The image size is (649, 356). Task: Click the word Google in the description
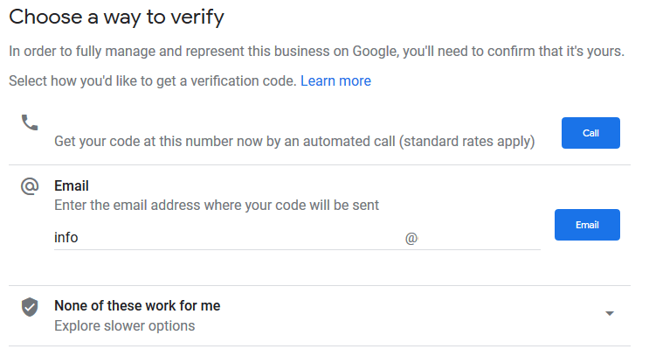click(x=376, y=52)
